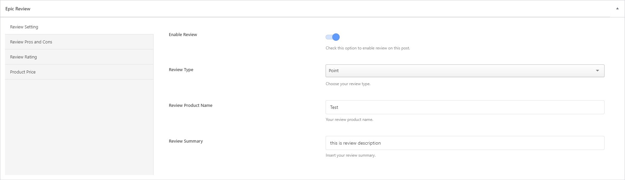
Task: Switch to Review Pros and Cons tab
Action: pos(31,42)
